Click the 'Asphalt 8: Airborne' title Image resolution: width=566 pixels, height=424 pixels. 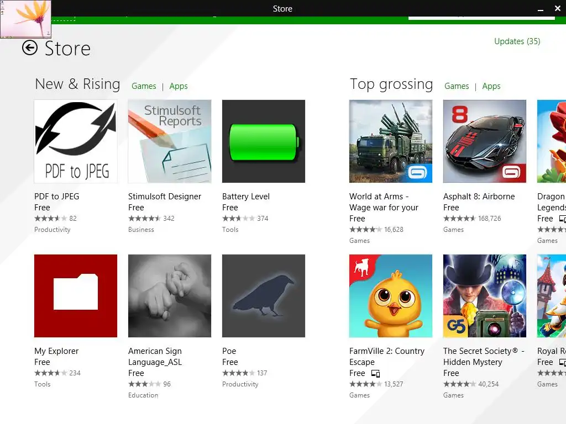pyautogui.click(x=479, y=197)
